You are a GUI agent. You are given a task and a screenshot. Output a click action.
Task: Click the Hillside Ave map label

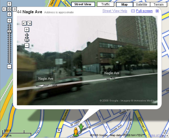pyautogui.click(x=116, y=129)
